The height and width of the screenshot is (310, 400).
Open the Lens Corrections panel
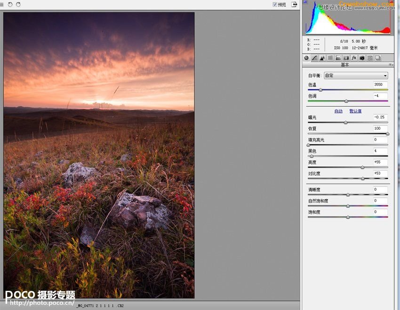346,58
